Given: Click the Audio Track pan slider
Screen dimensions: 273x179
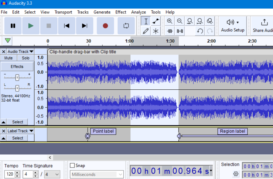Looking at the screenshot, I should point(17,88).
